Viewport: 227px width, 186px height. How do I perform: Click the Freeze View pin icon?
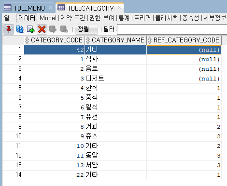9,29
